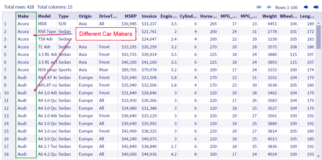
Task: Click the vertical scrollbar thumb
Action: tap(318, 37)
